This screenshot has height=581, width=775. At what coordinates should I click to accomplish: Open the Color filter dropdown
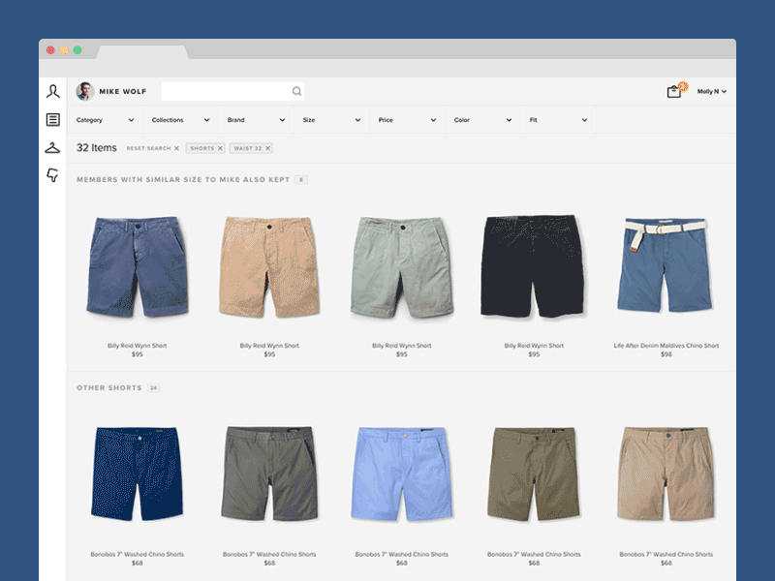482,120
